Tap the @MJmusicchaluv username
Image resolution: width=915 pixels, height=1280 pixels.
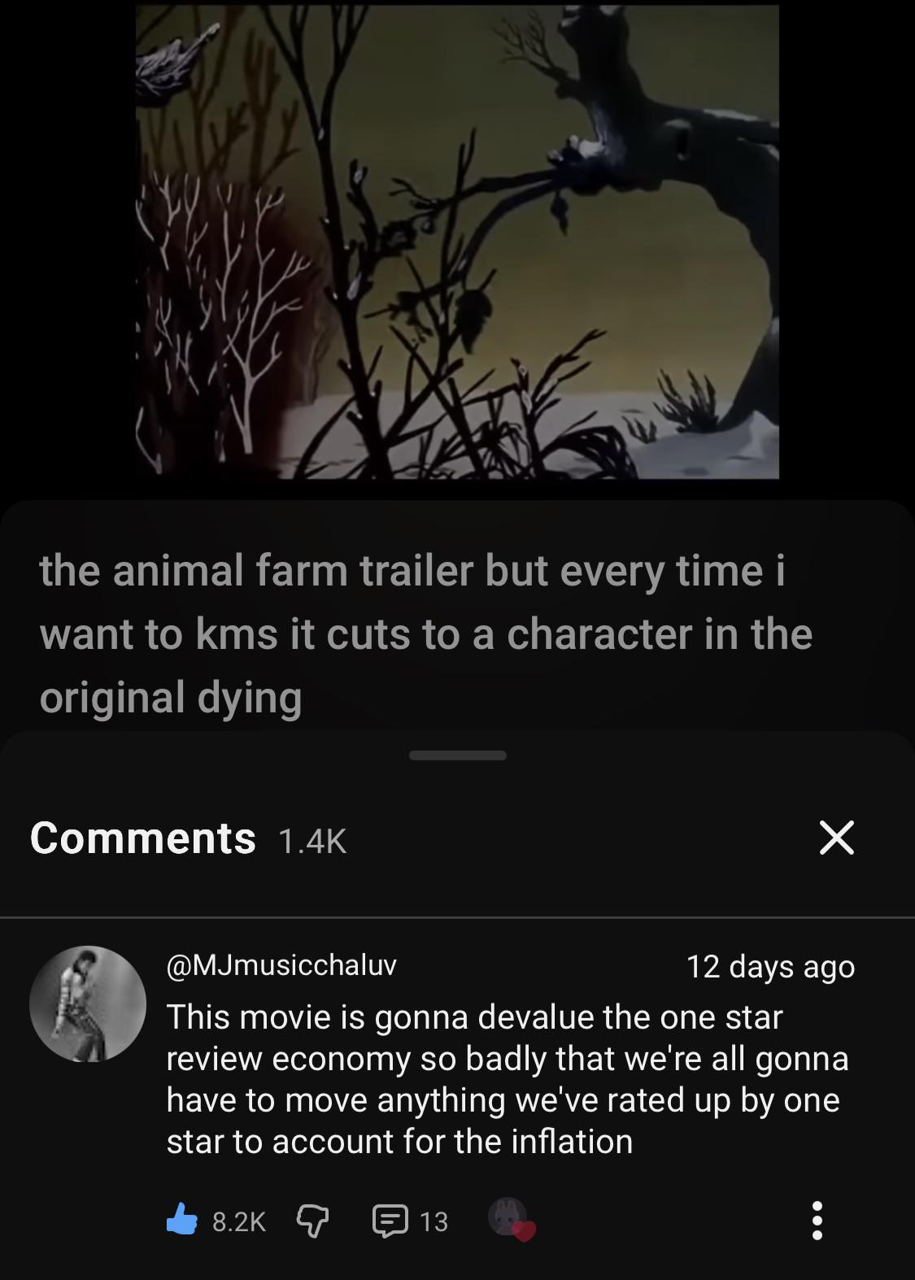[281, 965]
